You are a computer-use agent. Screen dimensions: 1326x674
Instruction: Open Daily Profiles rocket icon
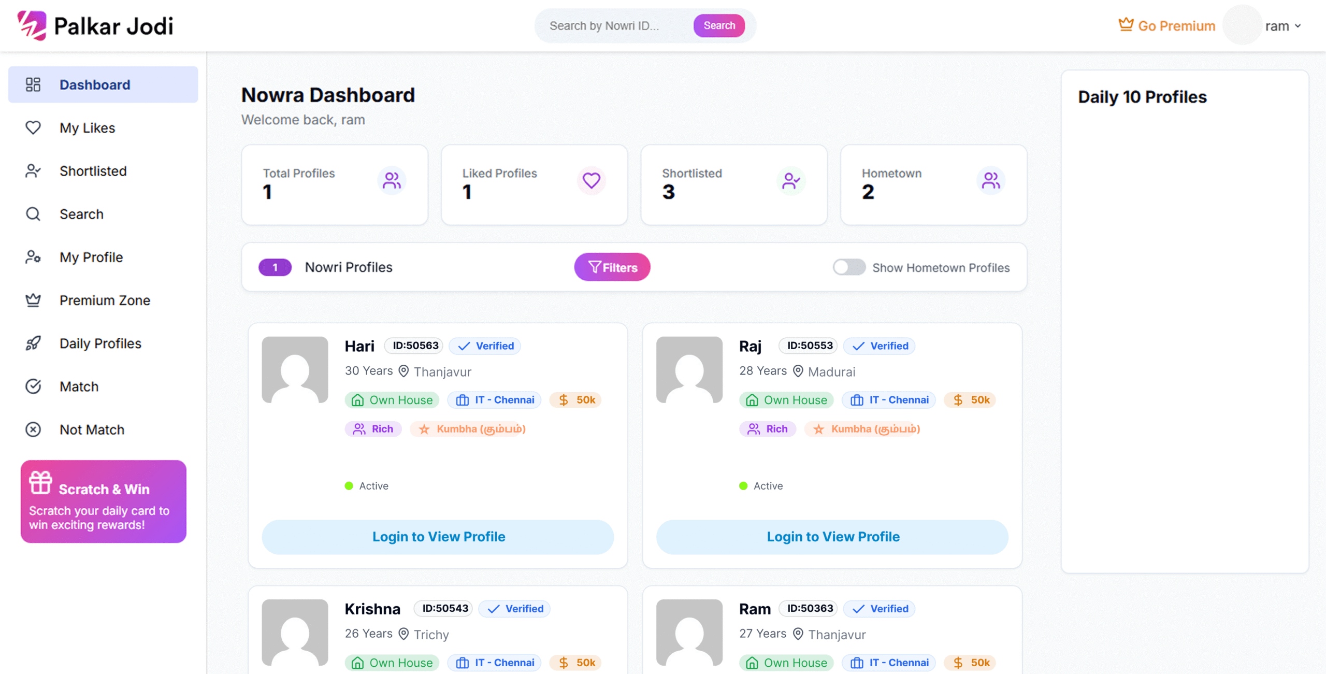33,343
